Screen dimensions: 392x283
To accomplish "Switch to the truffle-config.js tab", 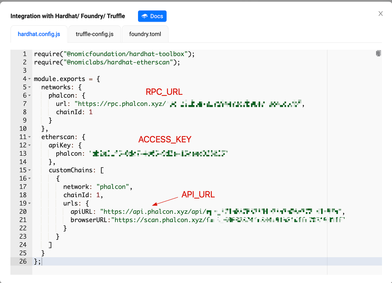I will 95,34.
